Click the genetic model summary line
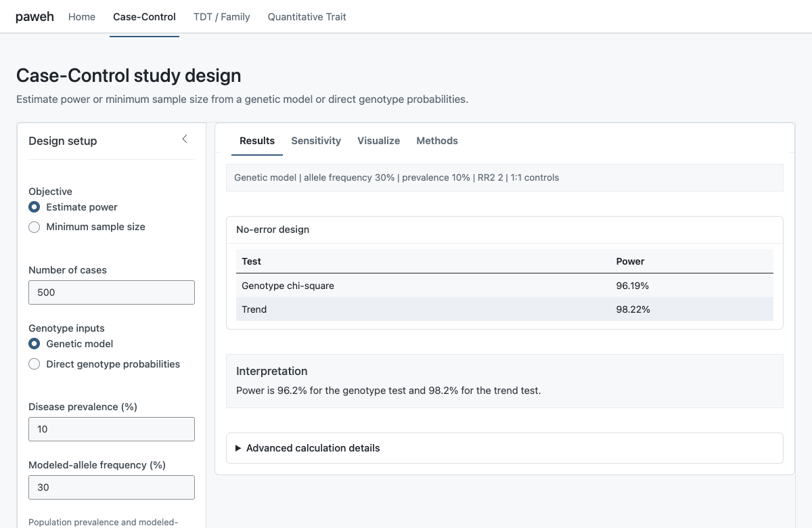Screen dimensions: 812x528 397,177
